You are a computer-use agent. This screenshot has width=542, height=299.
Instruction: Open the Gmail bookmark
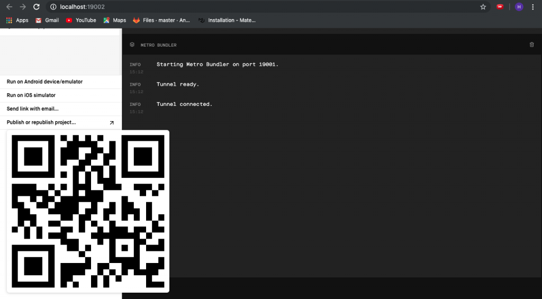(x=47, y=21)
